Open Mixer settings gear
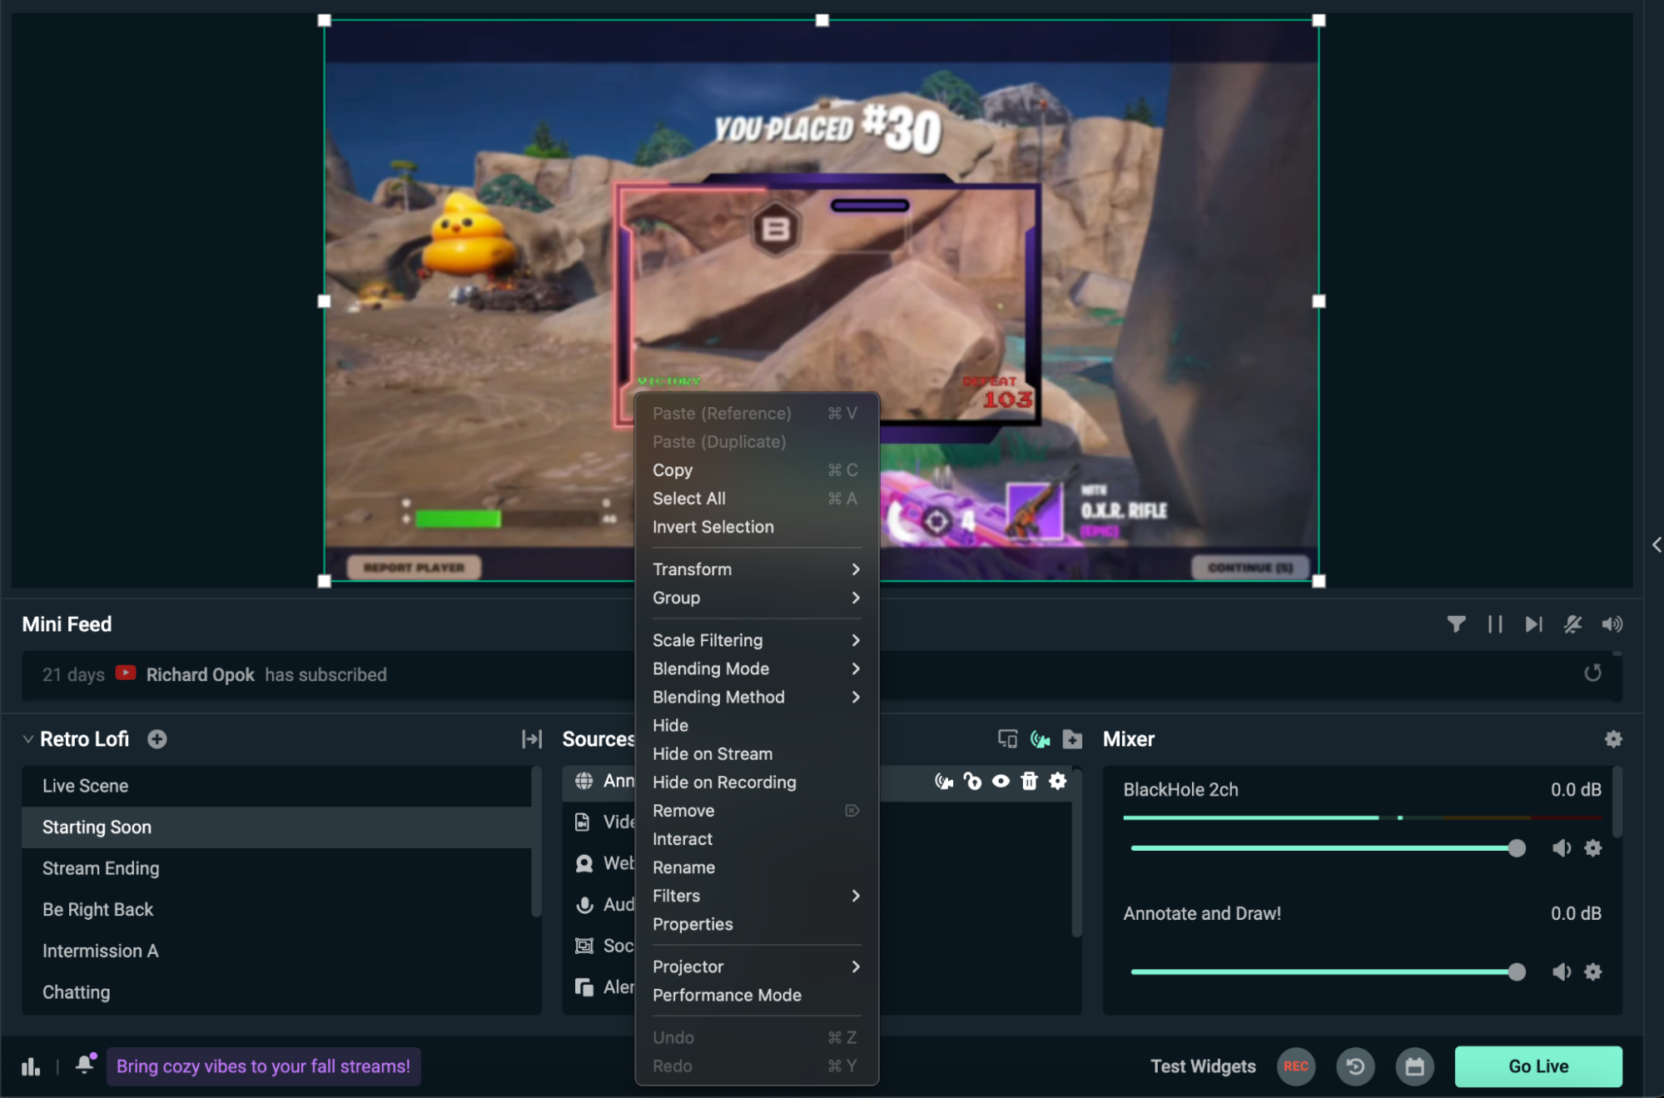The image size is (1664, 1098). [1613, 739]
